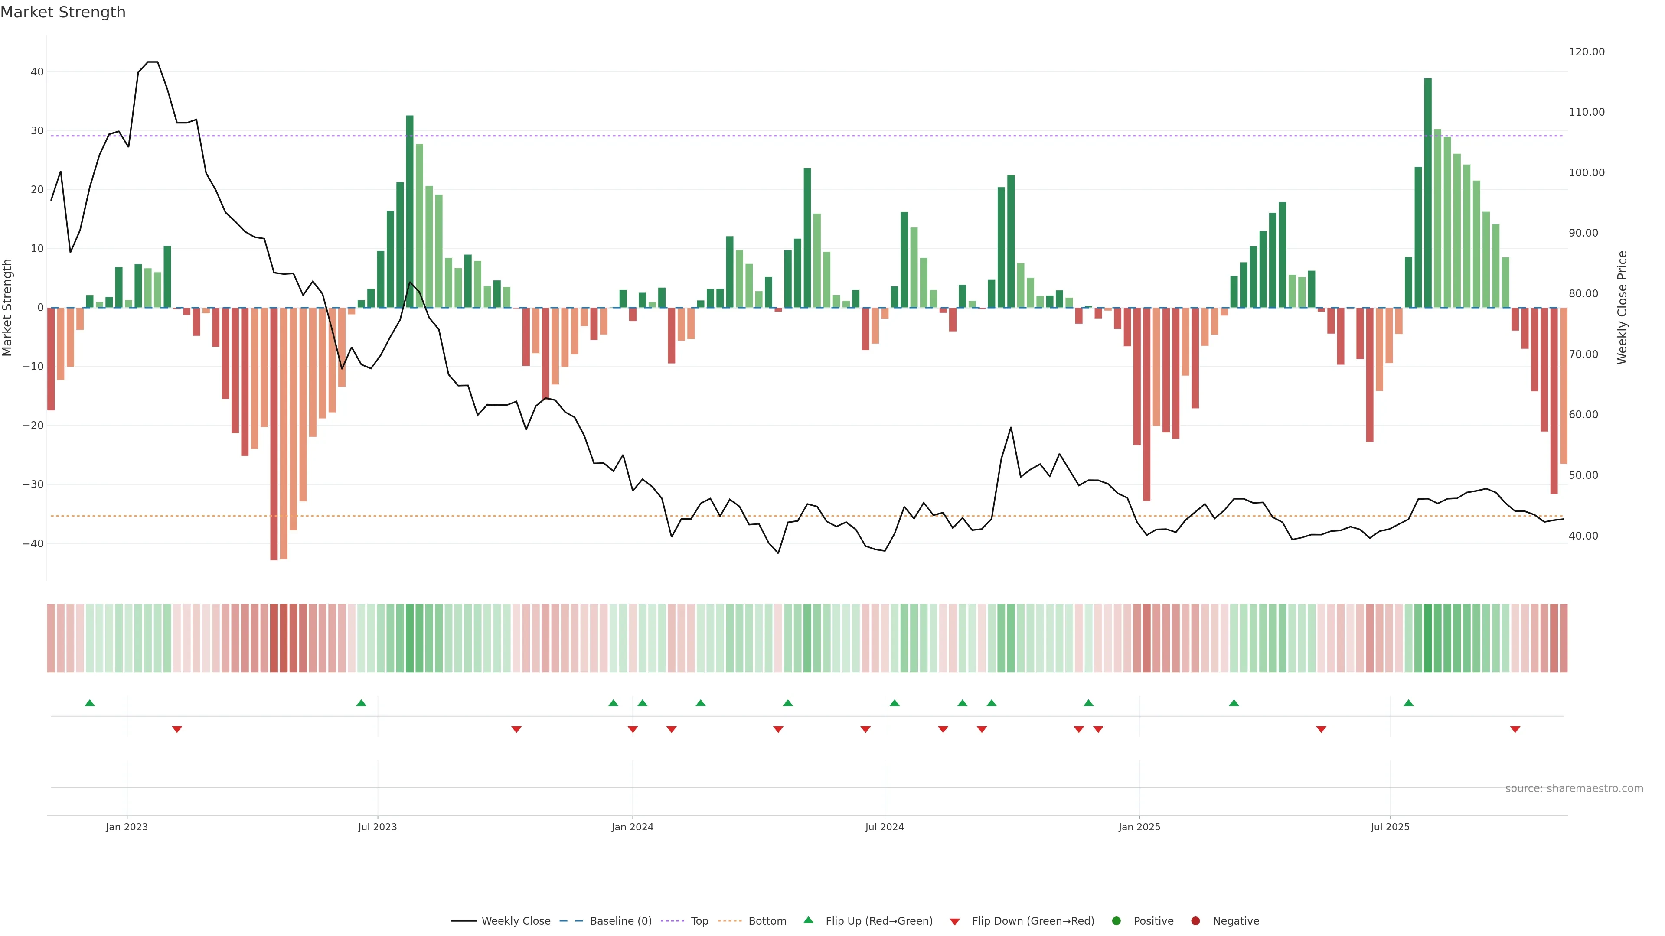Screen dimensions: 1665x936
Task: Click the Flip Up green triangle legend icon
Action: click(x=808, y=920)
